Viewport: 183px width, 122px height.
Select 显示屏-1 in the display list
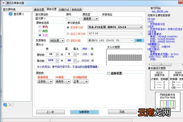click(x=19, y=14)
